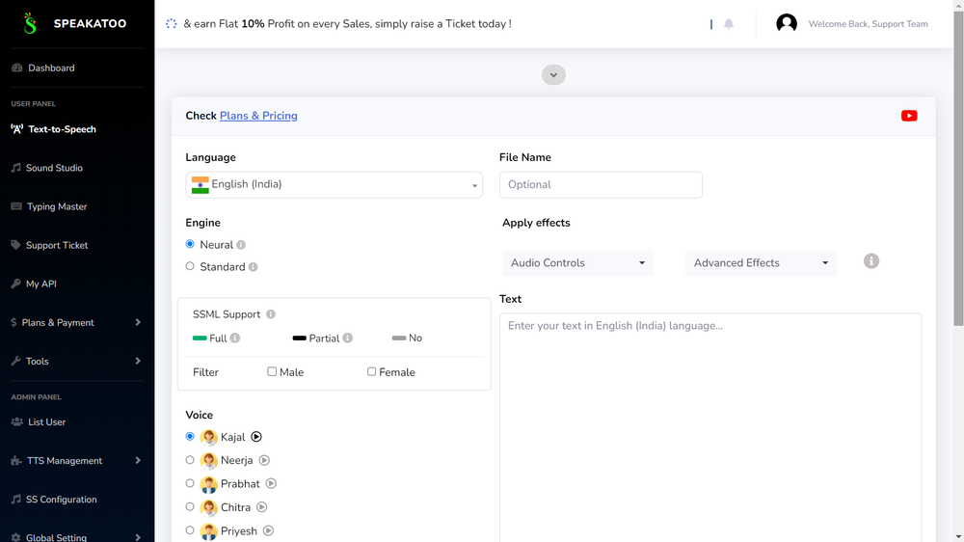Select Prabhat as the voice
The height and width of the screenshot is (542, 964).
click(190, 483)
